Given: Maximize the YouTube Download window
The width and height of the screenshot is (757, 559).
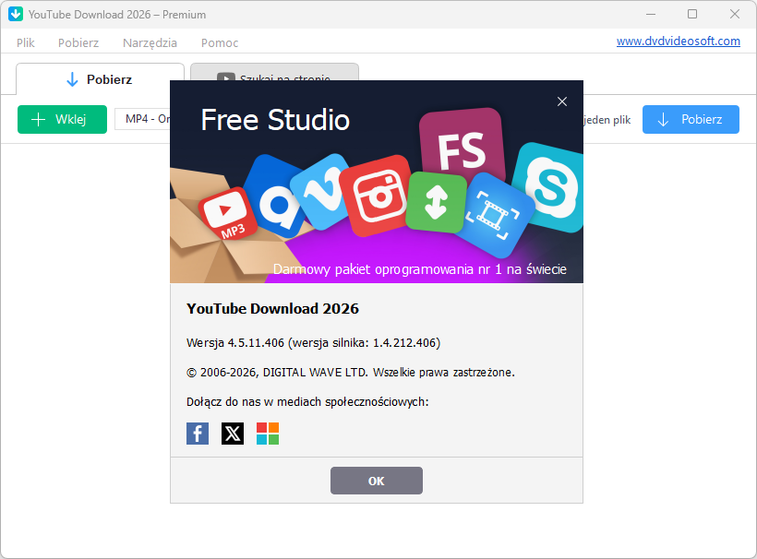Looking at the screenshot, I should click(x=692, y=14).
